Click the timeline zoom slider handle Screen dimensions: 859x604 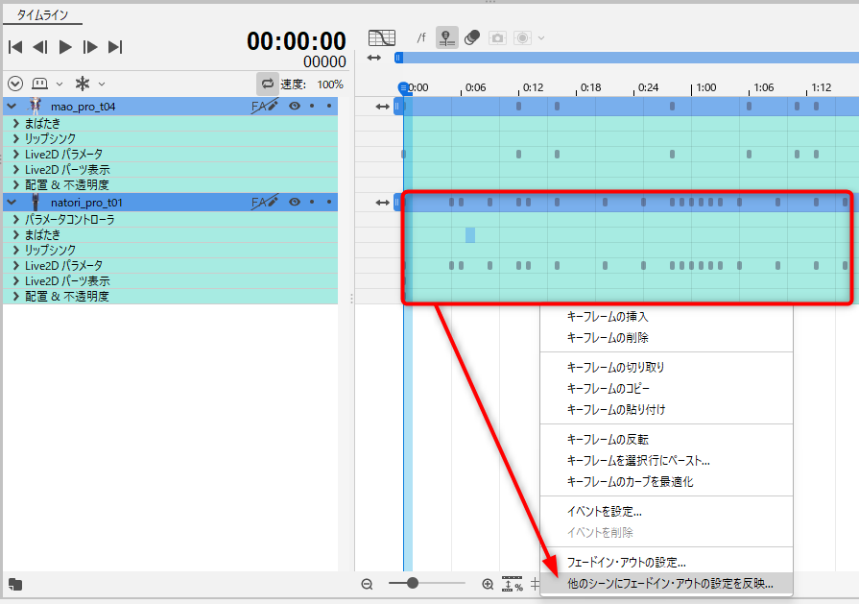click(413, 583)
